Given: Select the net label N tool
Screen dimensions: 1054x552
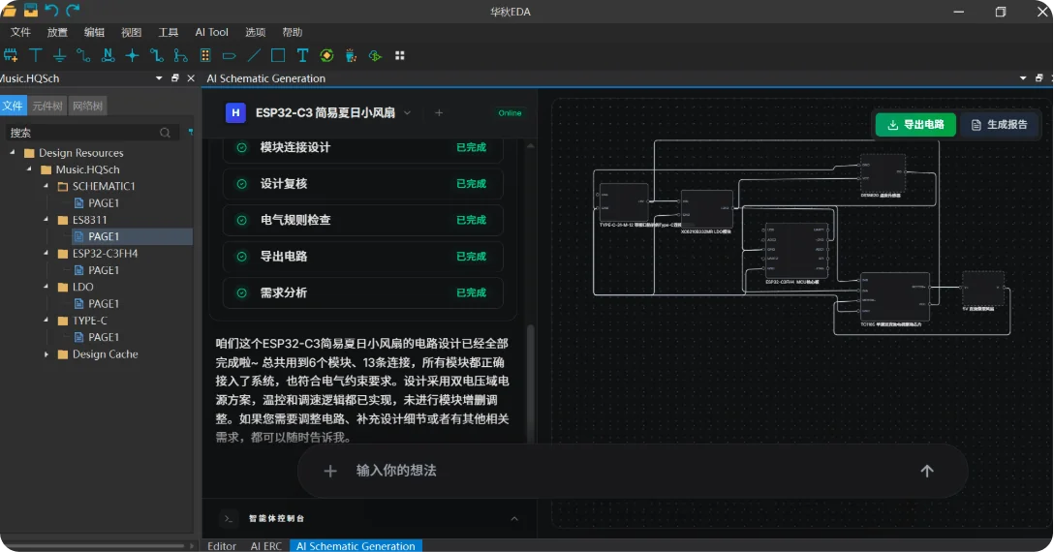Looking at the screenshot, I should pos(108,56).
